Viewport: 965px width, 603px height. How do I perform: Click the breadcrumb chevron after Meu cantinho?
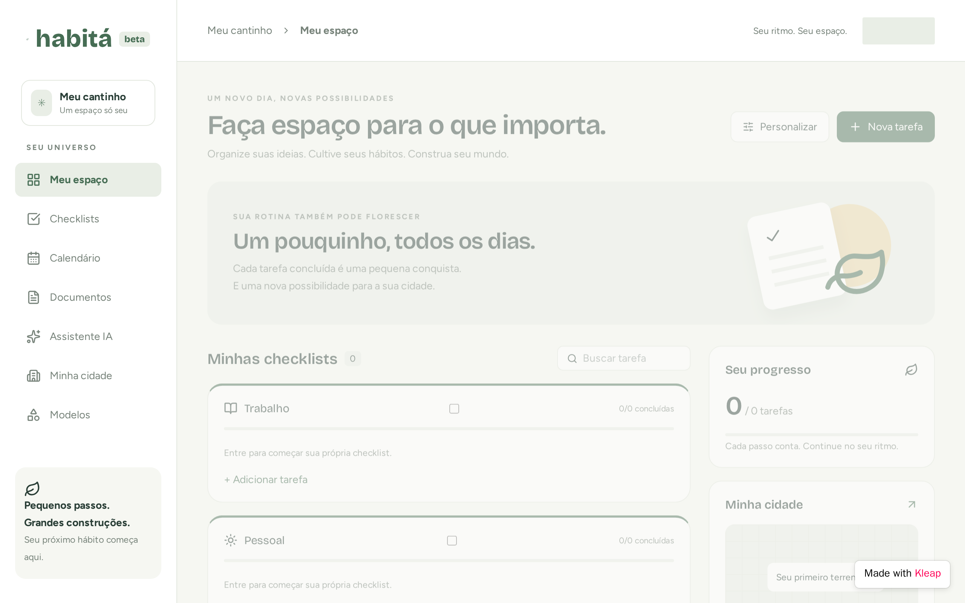[x=286, y=31]
